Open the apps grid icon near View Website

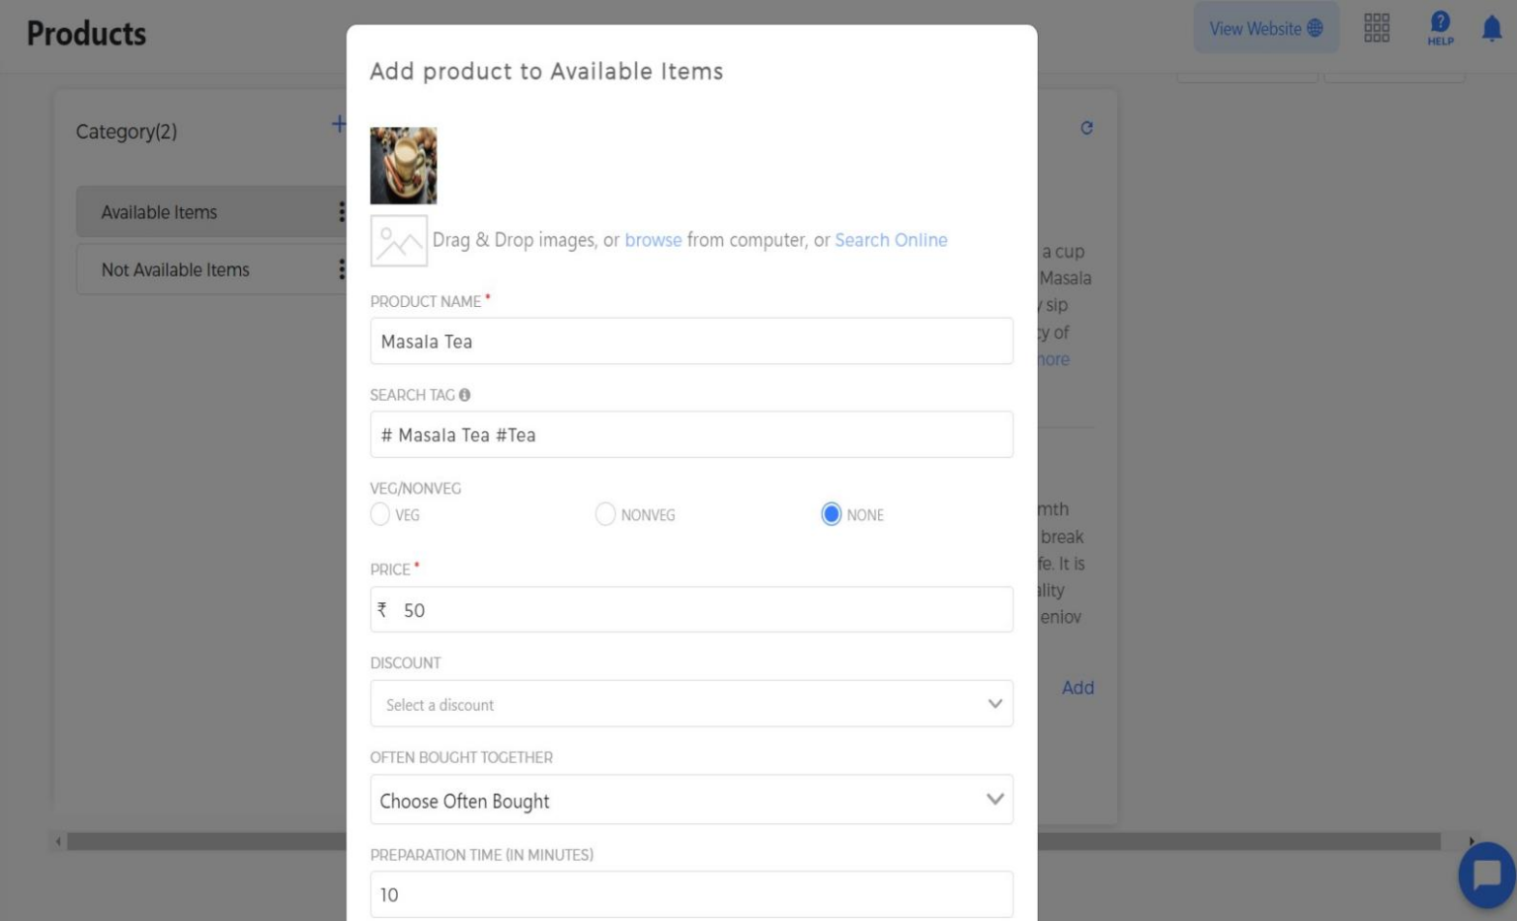click(1377, 29)
